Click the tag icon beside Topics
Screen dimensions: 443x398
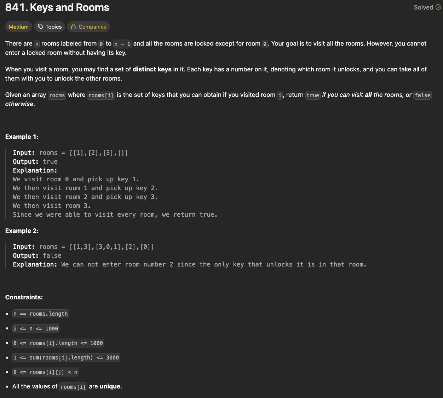point(41,27)
